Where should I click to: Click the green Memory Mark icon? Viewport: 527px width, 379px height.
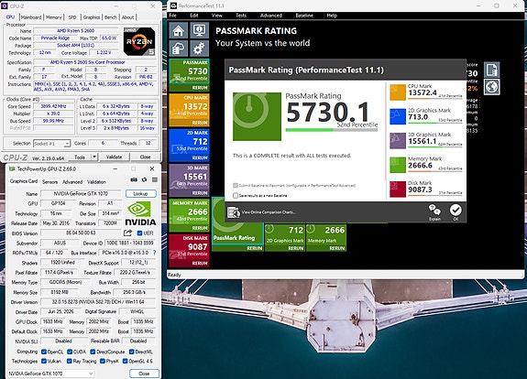click(x=398, y=165)
